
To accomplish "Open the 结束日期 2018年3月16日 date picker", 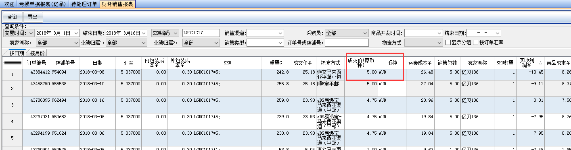I will pos(144,33).
